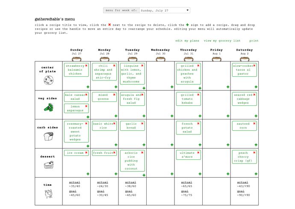Remove lemon asparagus recipe
Viewport: 295px width, 209px height.
click(x=86, y=106)
